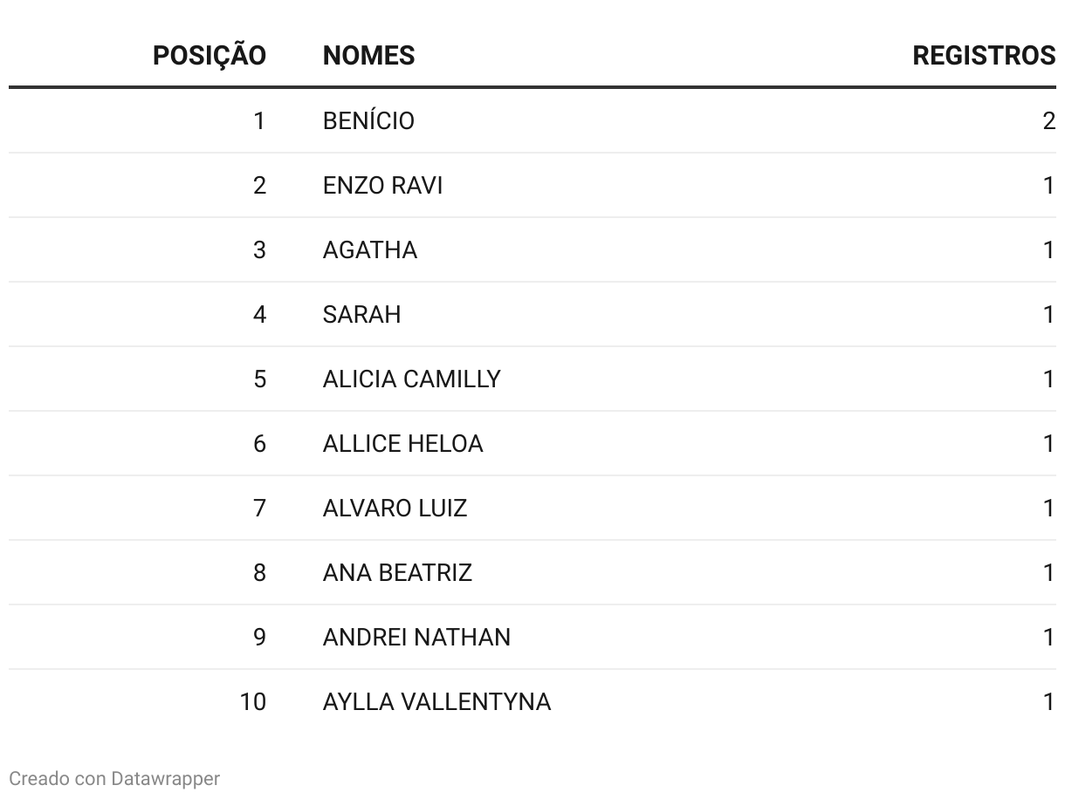Click the ANDREI NATHAN name

point(416,638)
